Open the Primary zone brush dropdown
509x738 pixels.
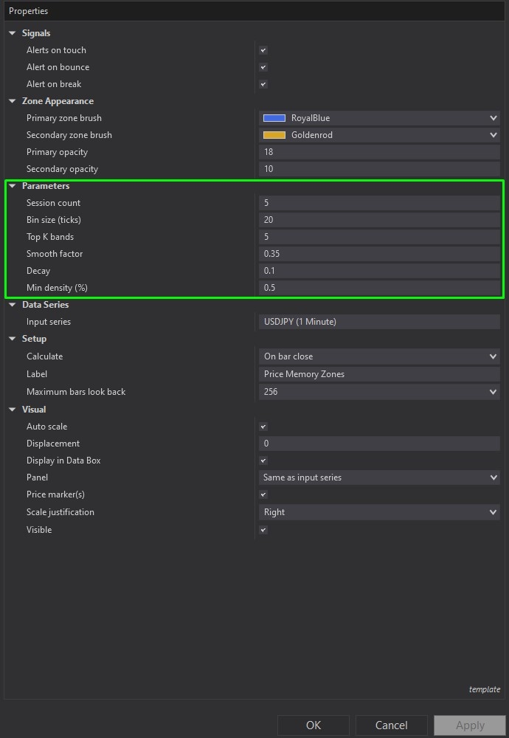tap(493, 118)
